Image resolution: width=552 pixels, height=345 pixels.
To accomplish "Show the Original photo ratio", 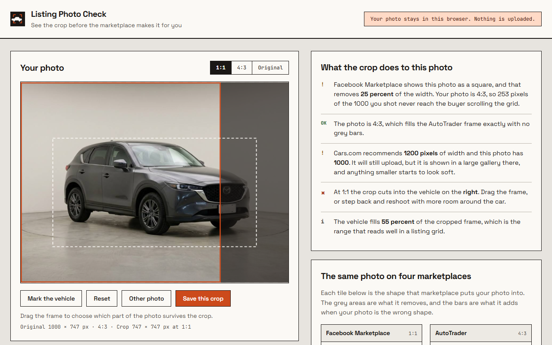I will coord(270,68).
